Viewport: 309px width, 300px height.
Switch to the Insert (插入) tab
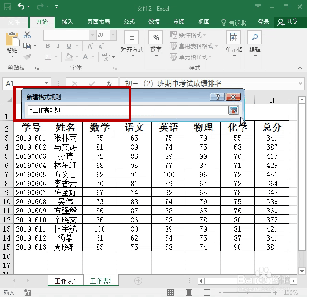point(67,22)
